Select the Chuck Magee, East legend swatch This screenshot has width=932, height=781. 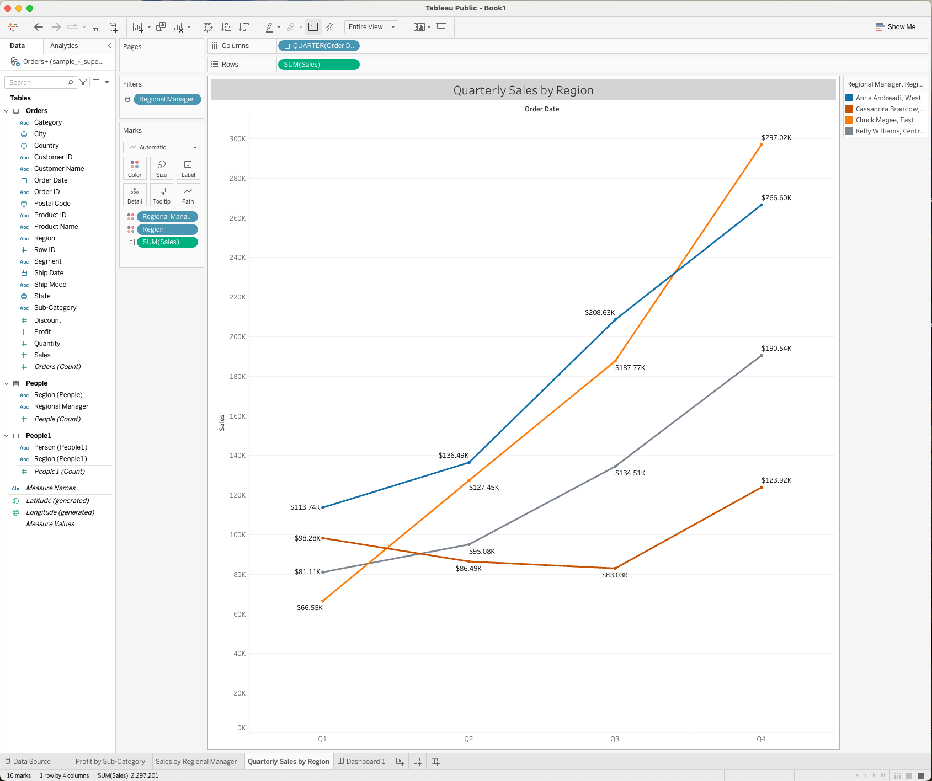848,120
